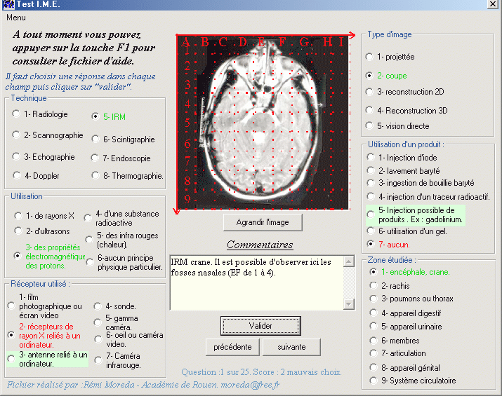Choose 4- Reconstruction 3D image type

(x=370, y=110)
